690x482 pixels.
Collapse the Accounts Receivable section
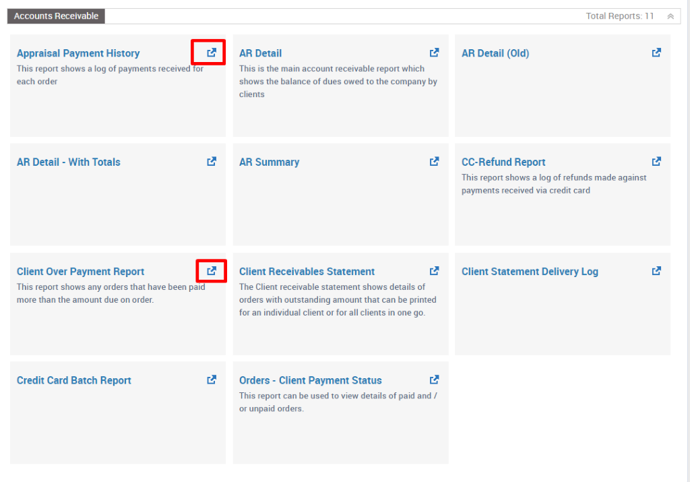[670, 16]
